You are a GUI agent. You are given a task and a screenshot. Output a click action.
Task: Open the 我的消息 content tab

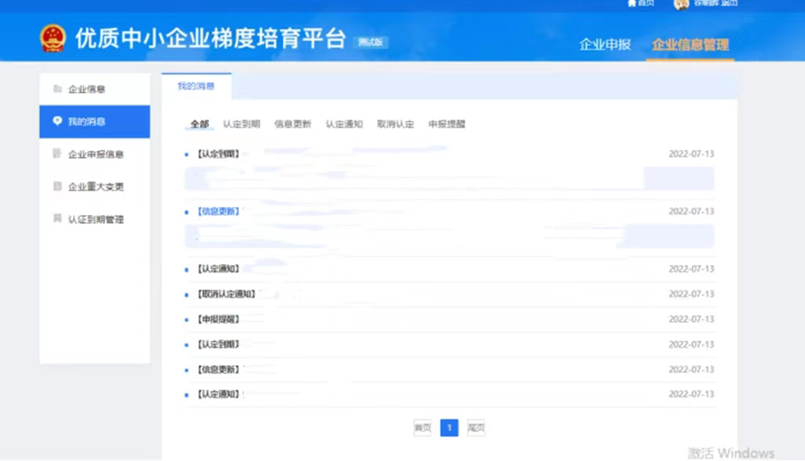click(x=196, y=86)
